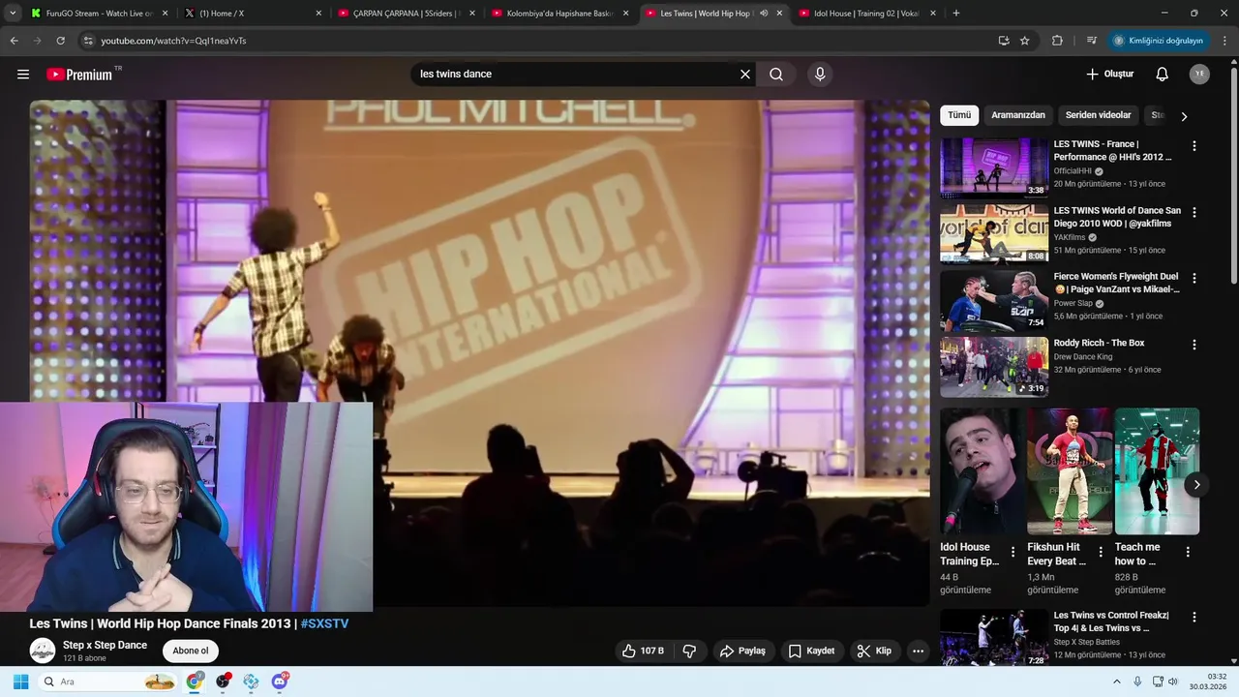
Task: Open options for Fikshun Hit short
Action: [1101, 552]
